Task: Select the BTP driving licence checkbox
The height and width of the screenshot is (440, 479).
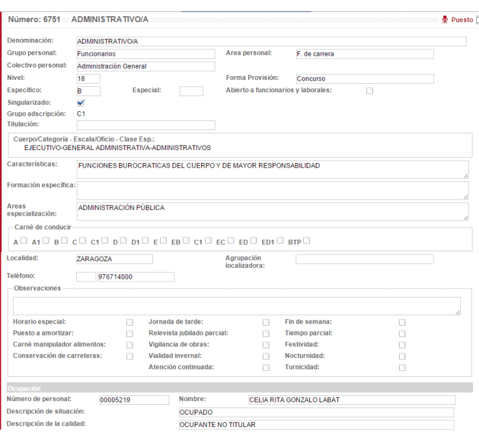Action: tap(306, 241)
